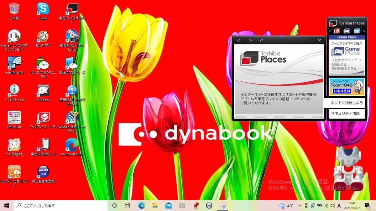Viewport: 376px width, 211px height.
Task: Launch the WiMAX 接続ユーティリティー shortcut
Action: tap(72, 122)
